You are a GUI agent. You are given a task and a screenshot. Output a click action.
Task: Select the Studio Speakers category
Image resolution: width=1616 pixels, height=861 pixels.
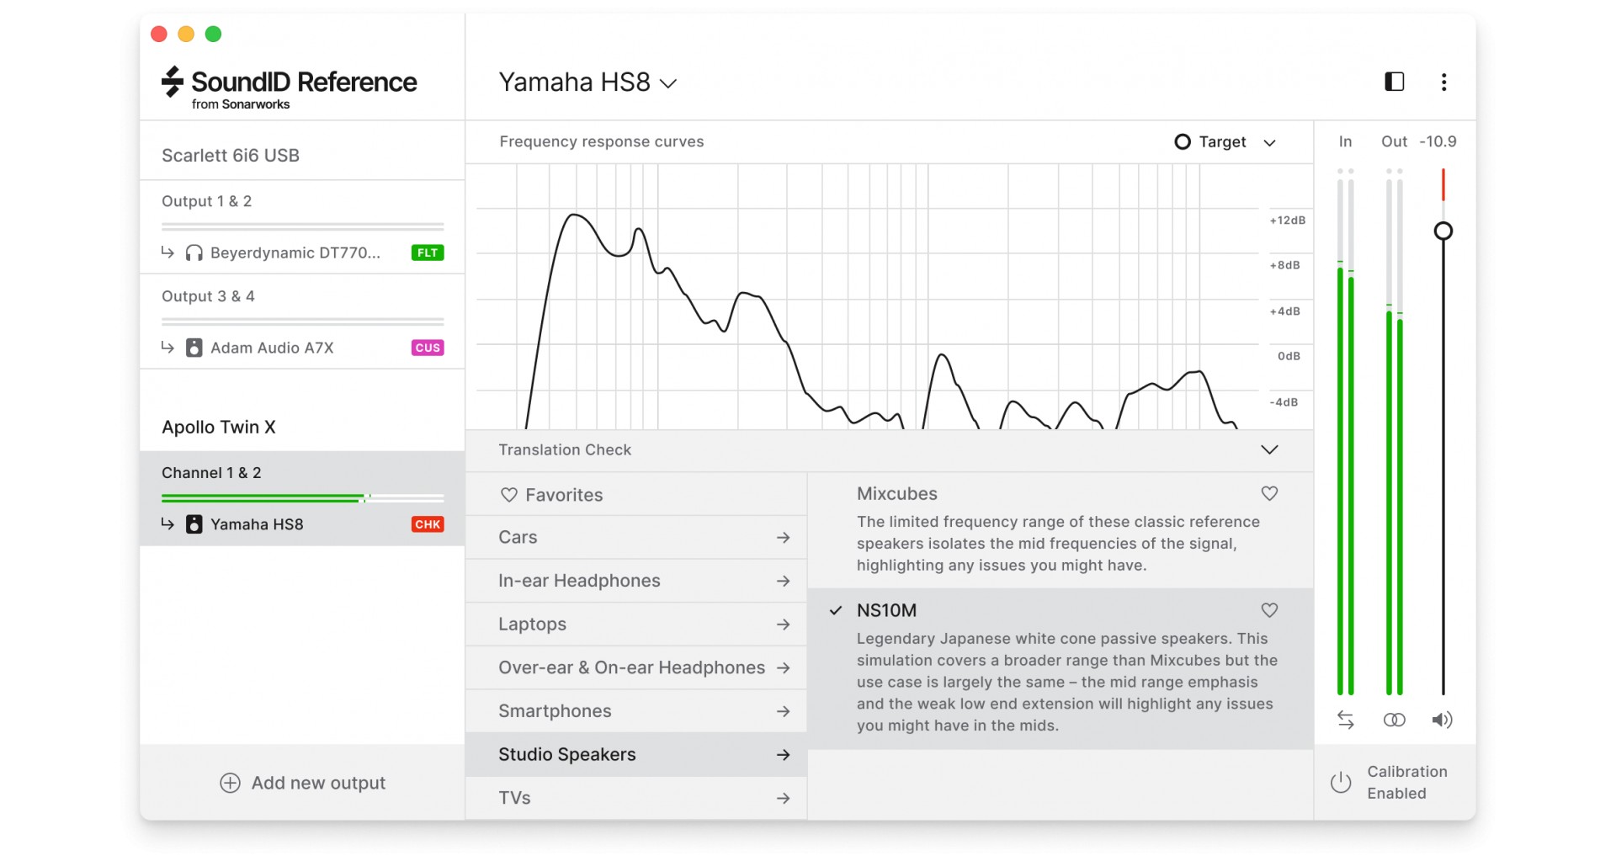(636, 754)
